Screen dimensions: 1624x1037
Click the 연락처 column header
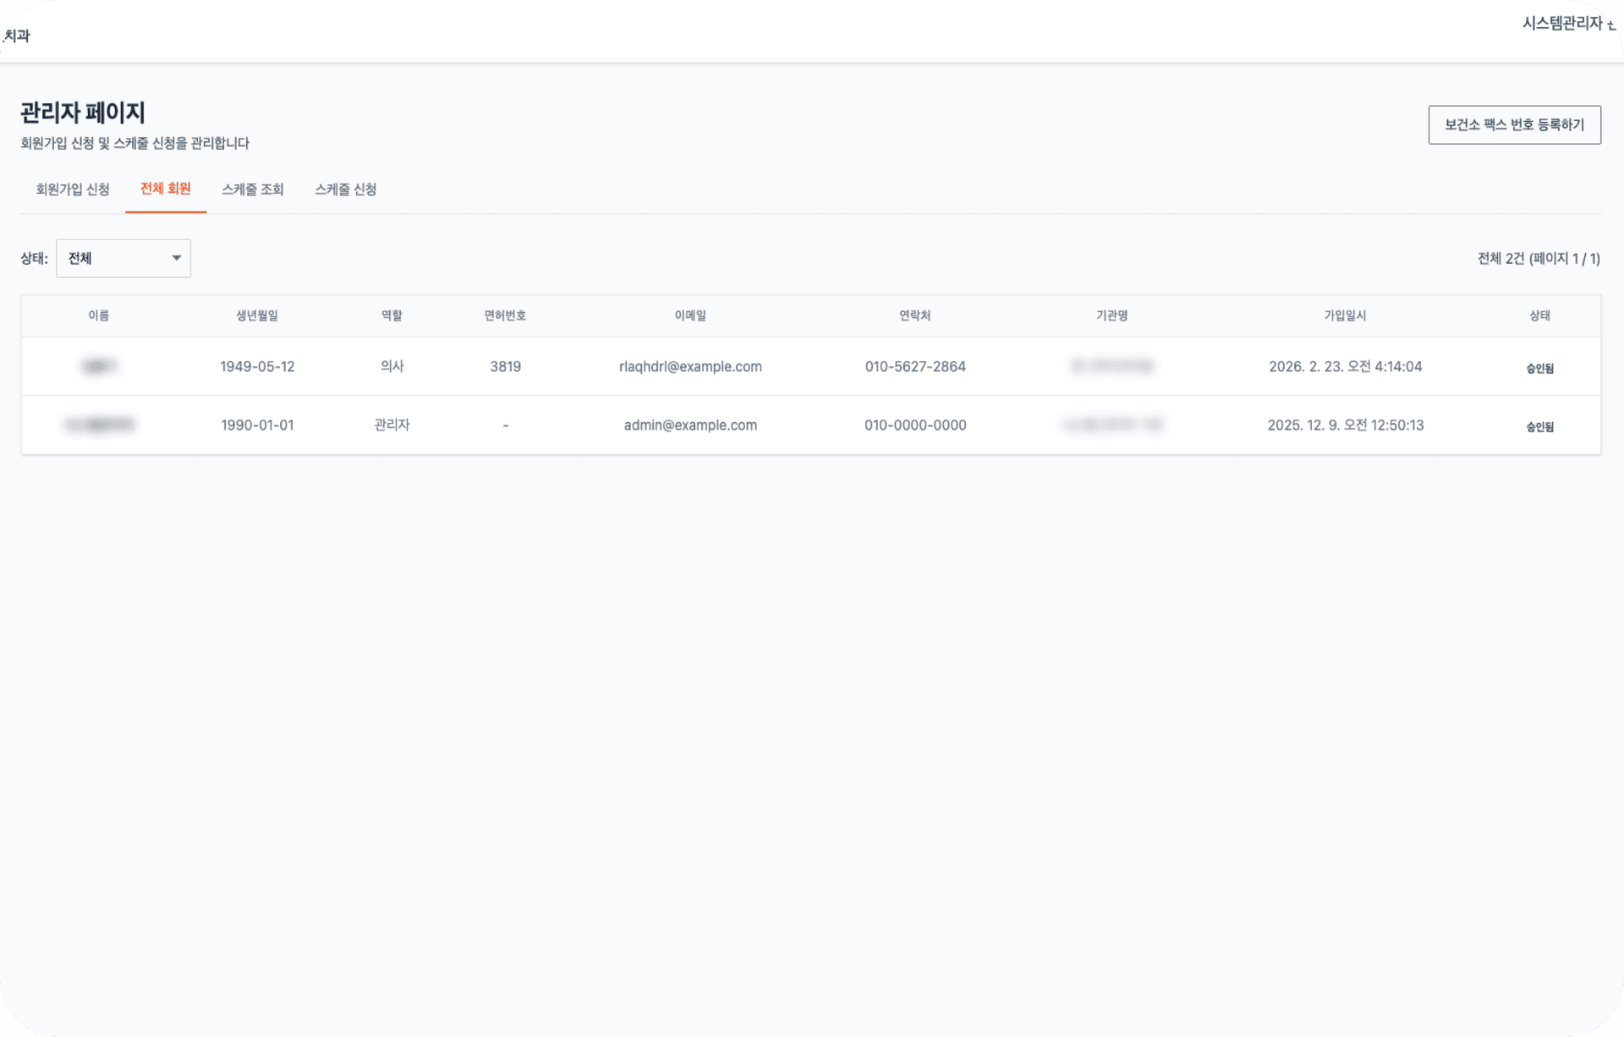tap(915, 315)
